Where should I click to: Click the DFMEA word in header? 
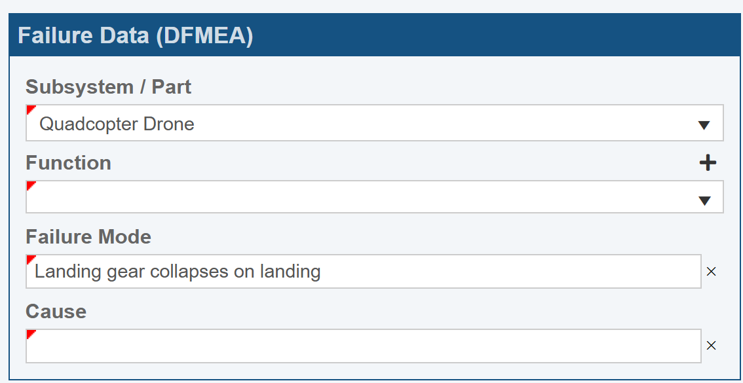(x=204, y=35)
